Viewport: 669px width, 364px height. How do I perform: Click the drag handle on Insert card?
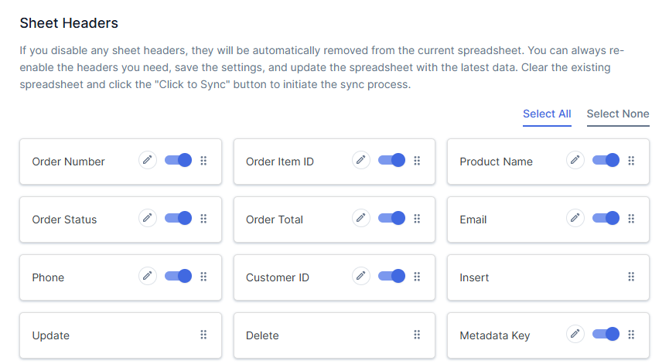click(x=631, y=277)
